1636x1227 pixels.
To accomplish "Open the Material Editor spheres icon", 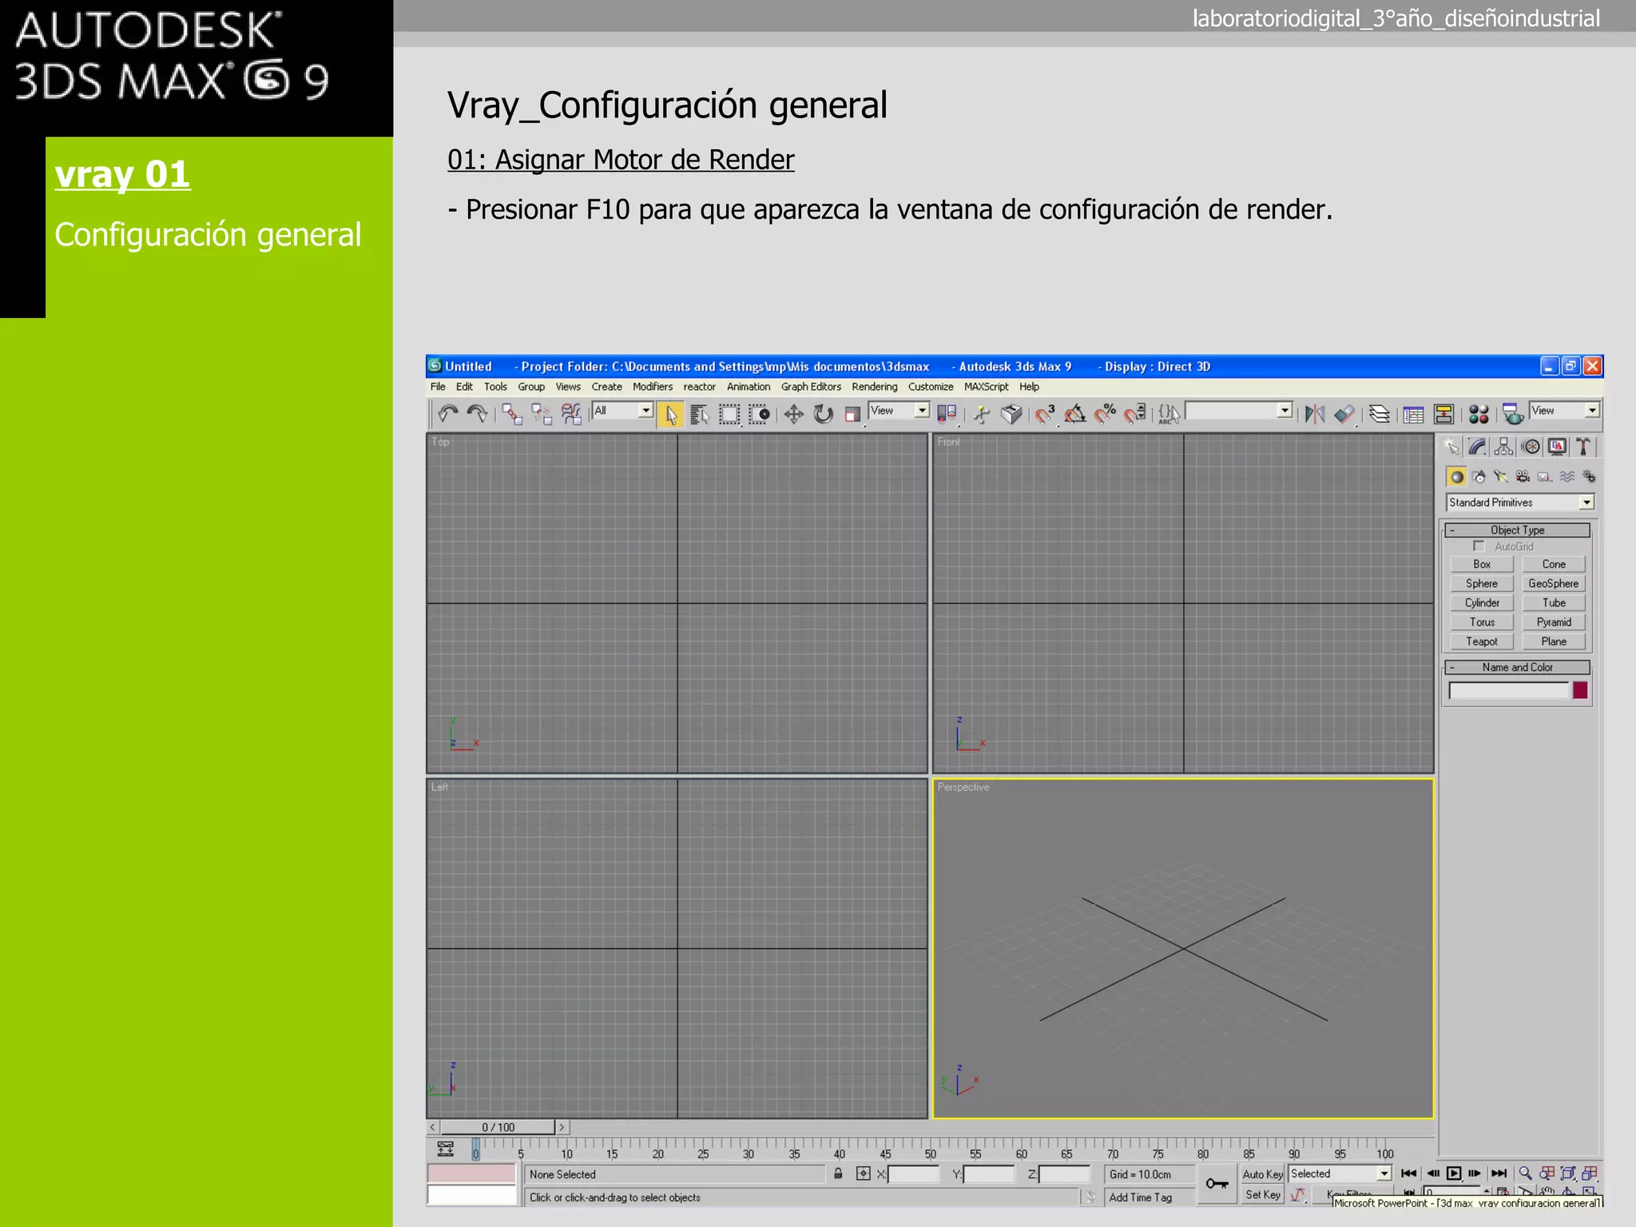I will [1479, 414].
